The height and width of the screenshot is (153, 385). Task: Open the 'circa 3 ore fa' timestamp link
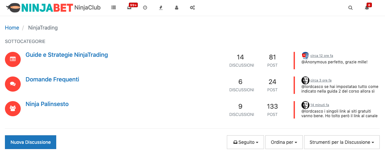321,80
